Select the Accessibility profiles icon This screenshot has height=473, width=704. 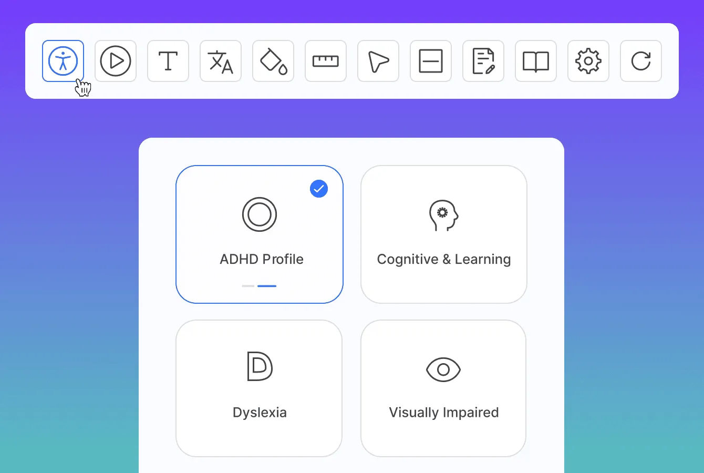[63, 61]
